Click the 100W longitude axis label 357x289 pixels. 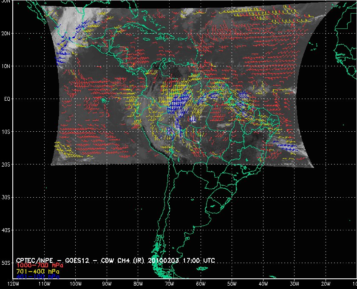76,284
